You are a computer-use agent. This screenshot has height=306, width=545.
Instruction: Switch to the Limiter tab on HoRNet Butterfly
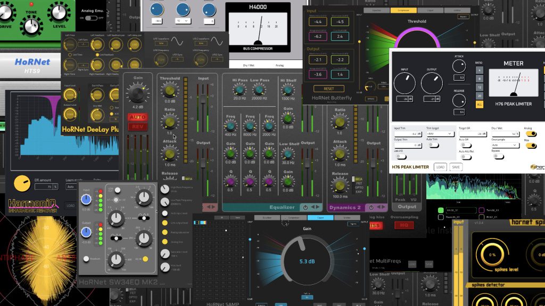(456, 10)
